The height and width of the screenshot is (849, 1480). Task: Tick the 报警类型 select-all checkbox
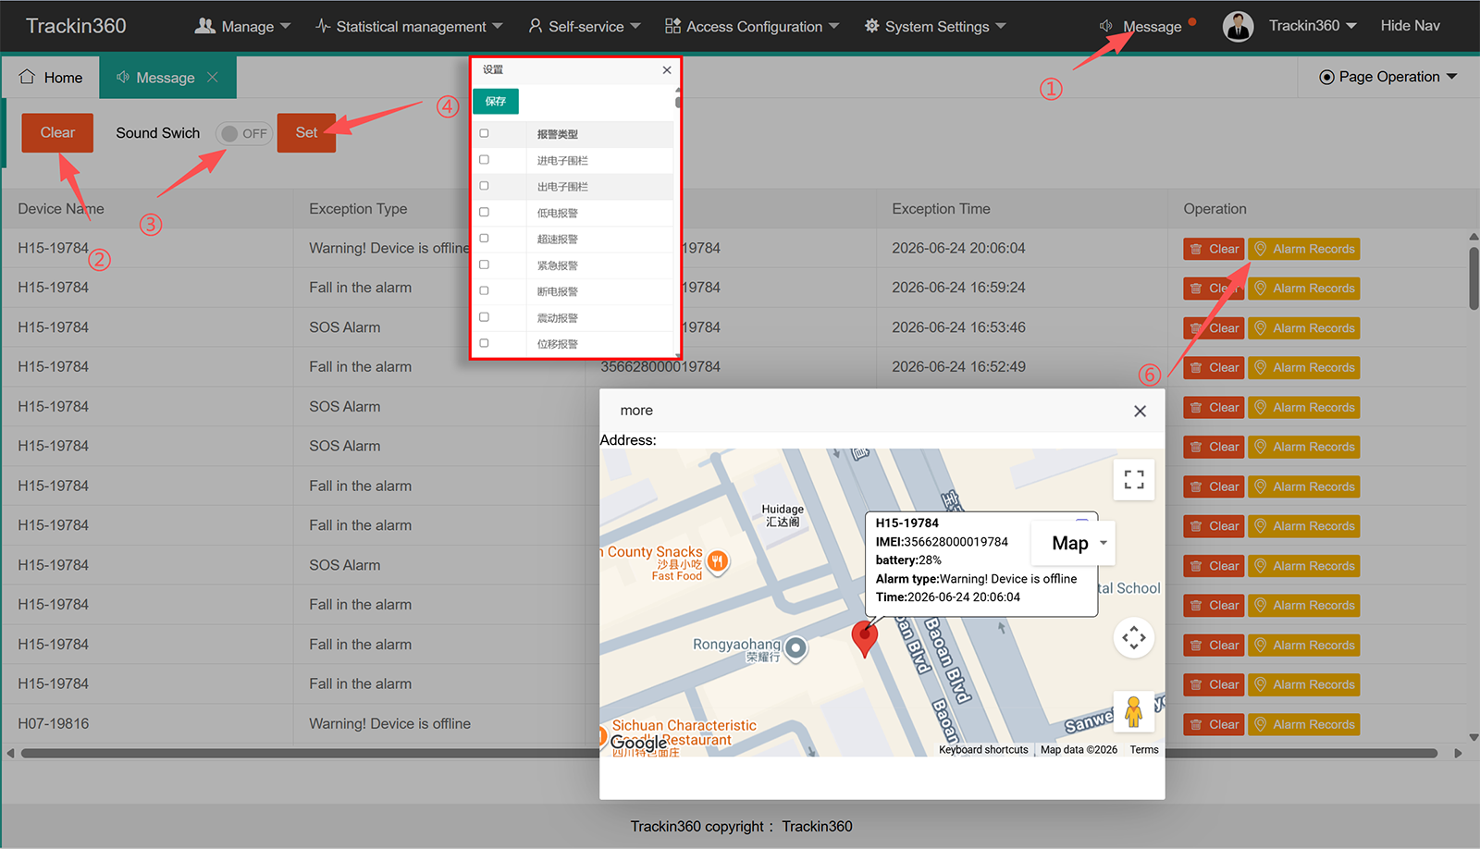[x=484, y=133]
